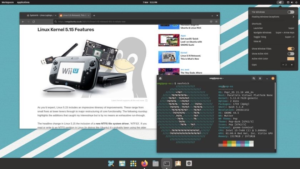Viewport: 300px width, 169px height.
Task: Click the Active Hint Color swatch
Action: 291,59
